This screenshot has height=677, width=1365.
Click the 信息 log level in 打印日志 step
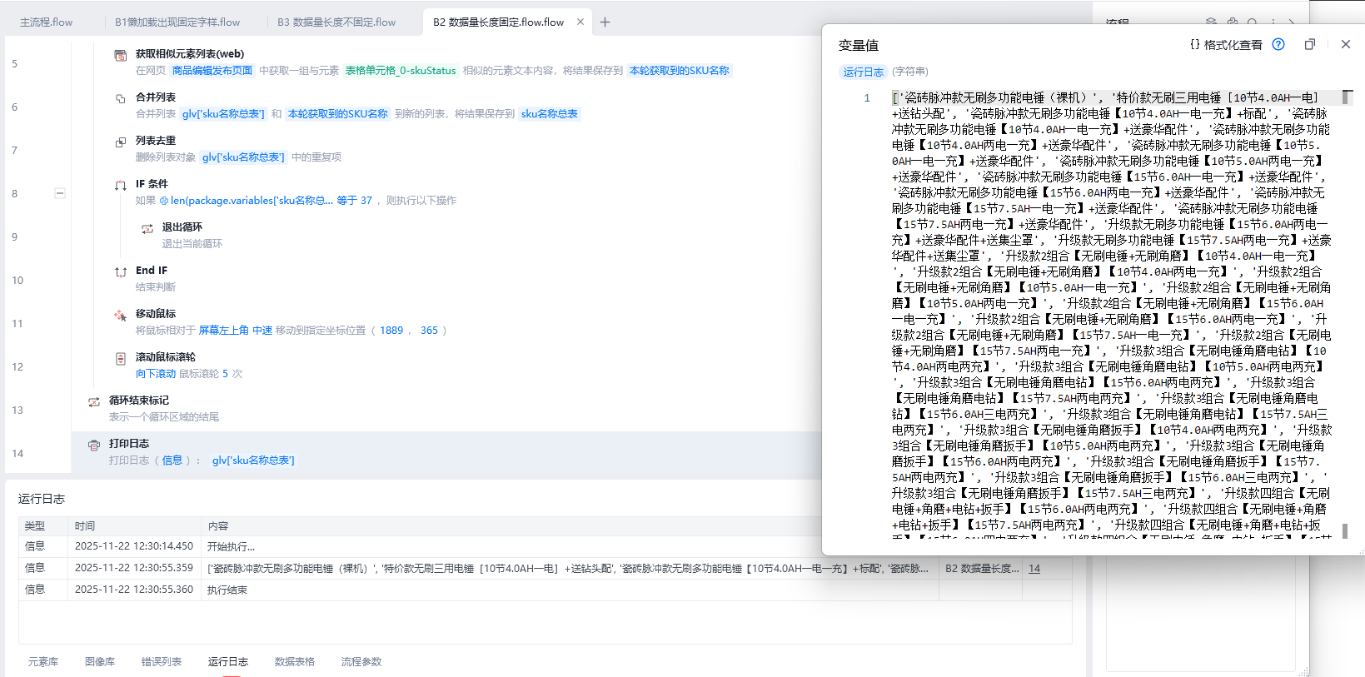tap(172, 460)
